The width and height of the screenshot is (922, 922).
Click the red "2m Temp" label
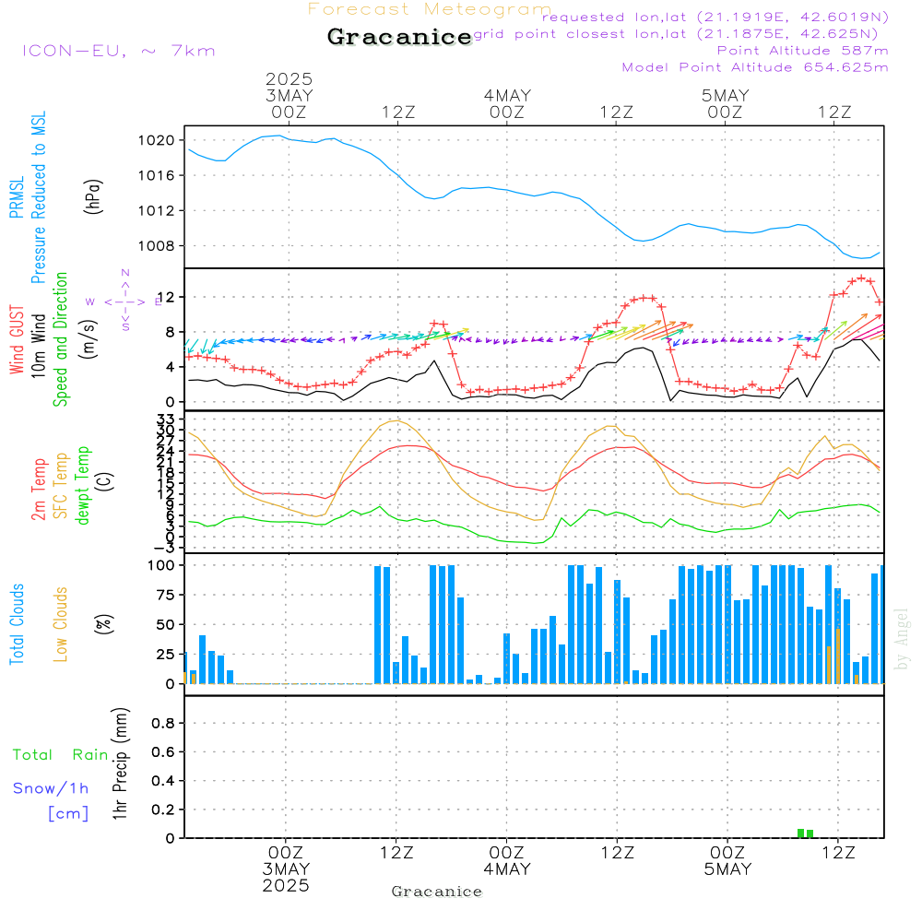click(x=38, y=490)
